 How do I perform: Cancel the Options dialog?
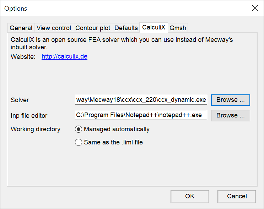pos(237,196)
